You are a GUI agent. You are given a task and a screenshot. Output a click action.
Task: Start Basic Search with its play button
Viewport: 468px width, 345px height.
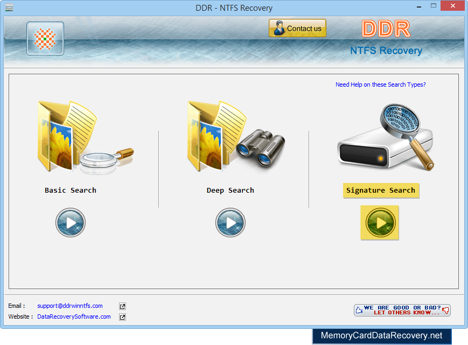click(x=71, y=222)
